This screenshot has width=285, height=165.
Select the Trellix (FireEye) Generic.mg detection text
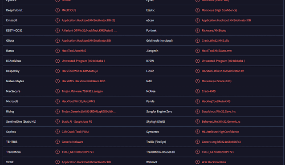click(221, 142)
